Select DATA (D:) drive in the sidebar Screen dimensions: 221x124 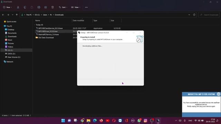pyautogui.click(x=11, y=54)
